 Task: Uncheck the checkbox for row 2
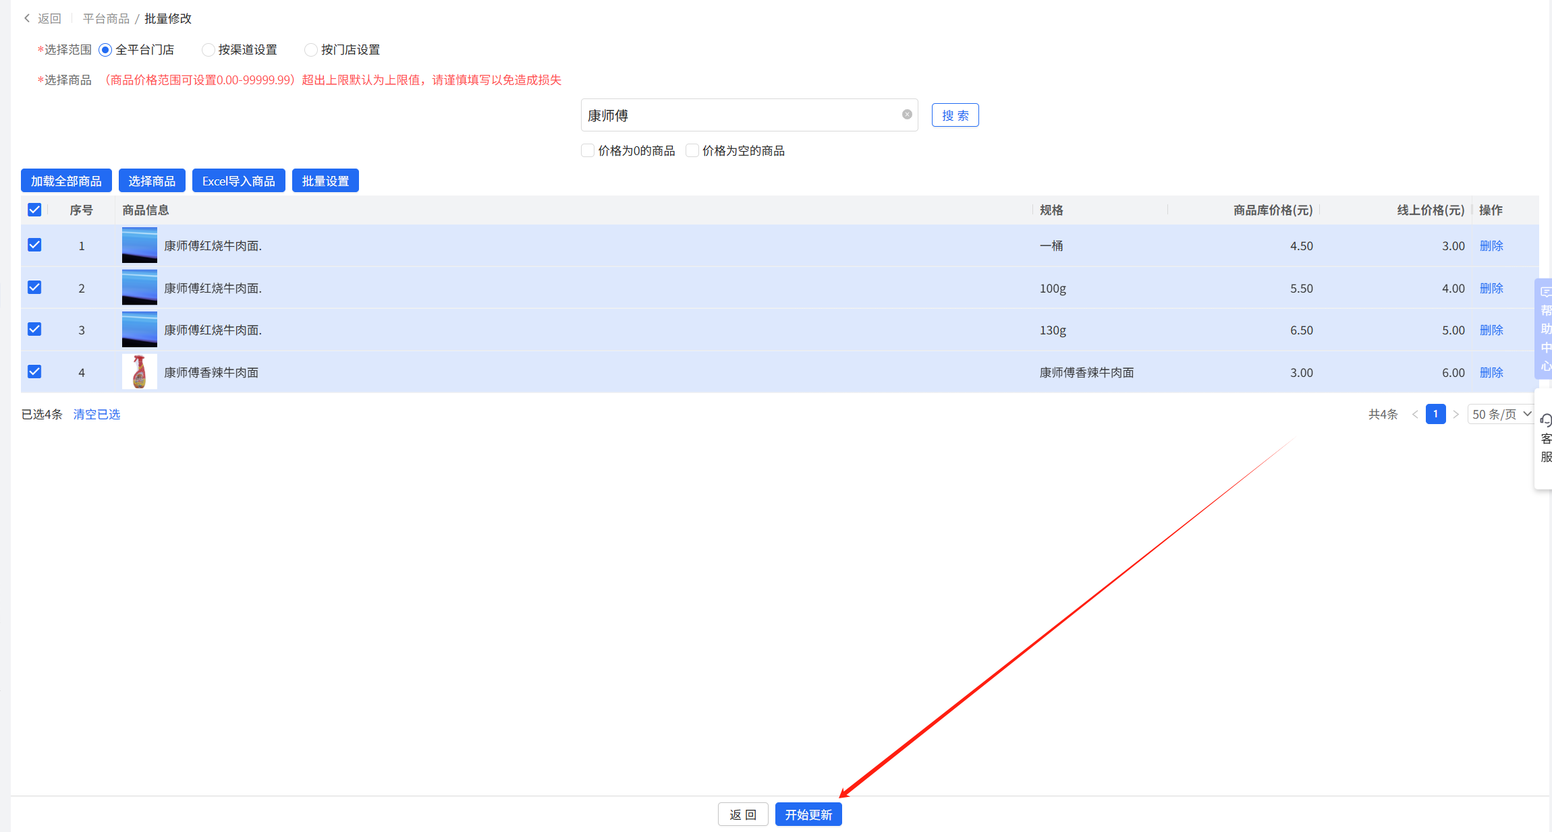tap(34, 287)
